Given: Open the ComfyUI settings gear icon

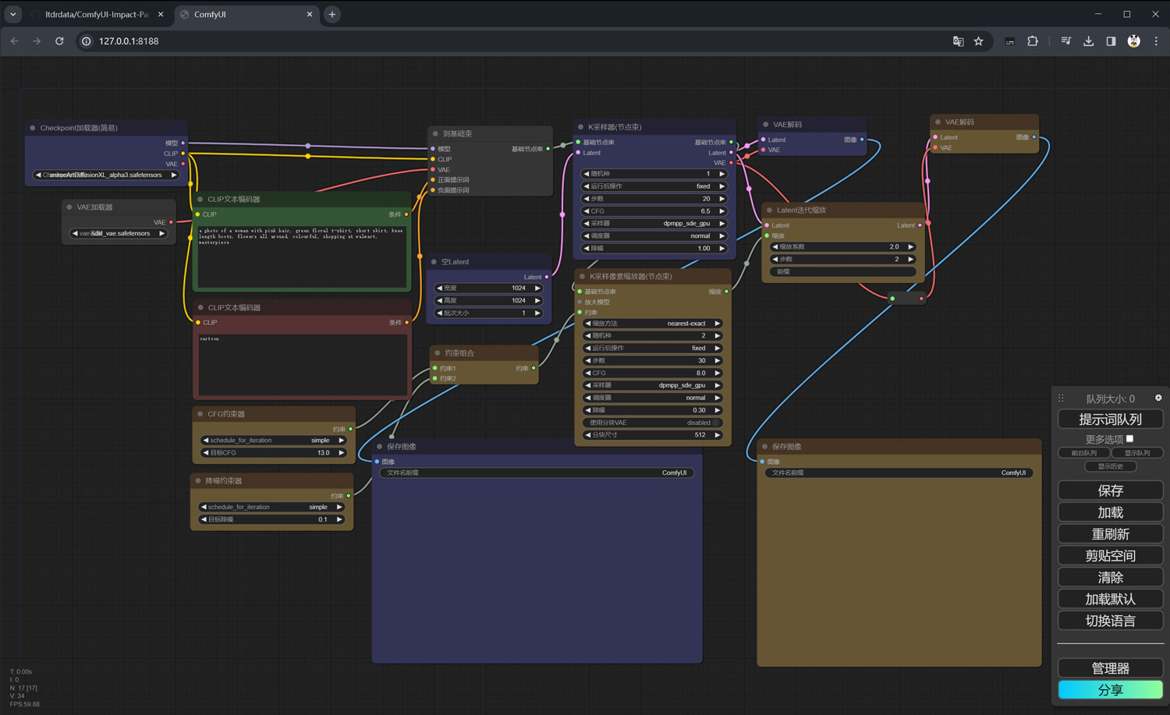Looking at the screenshot, I should 1158,398.
